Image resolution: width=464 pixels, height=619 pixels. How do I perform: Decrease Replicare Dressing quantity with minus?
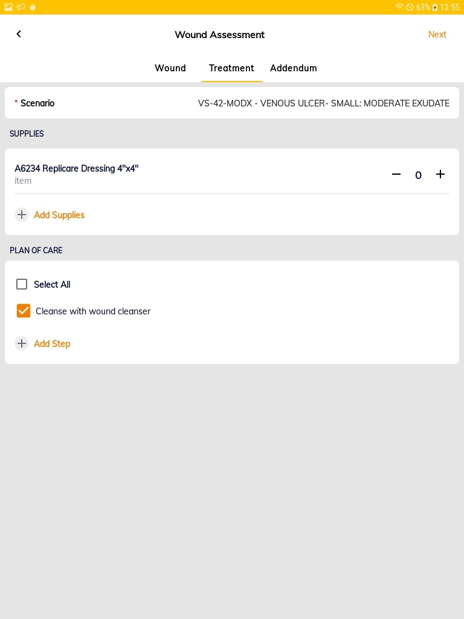click(396, 174)
